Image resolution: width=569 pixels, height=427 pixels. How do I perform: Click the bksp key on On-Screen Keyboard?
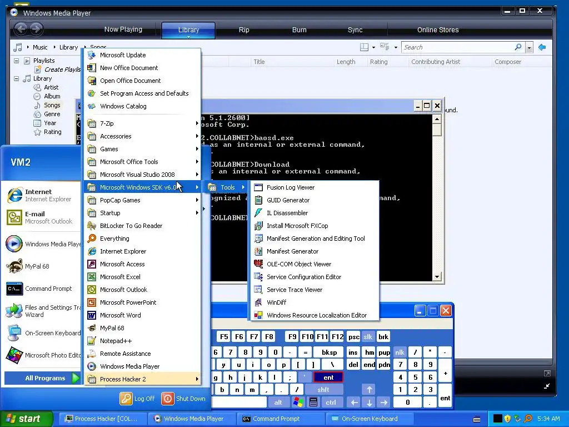329,352
